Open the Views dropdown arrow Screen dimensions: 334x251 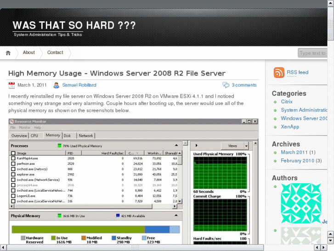tap(246, 146)
